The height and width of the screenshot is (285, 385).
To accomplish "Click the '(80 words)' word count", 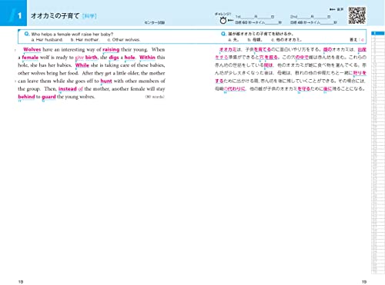I will pyautogui.click(x=155, y=97).
